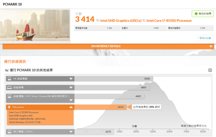The image size is (216, 137).
Task: Click the 運行詳細資訊 heading
Action: click(15, 61)
